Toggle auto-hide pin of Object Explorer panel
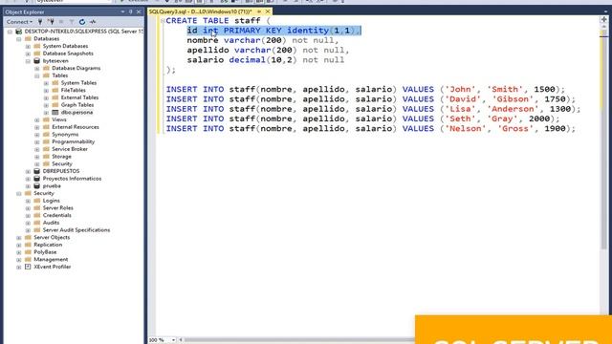 click(131, 12)
